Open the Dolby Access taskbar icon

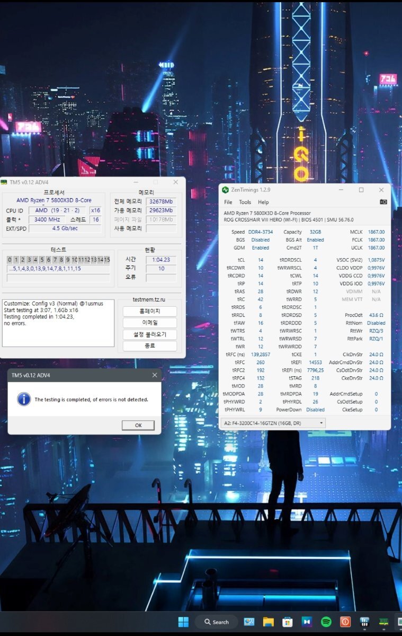tap(307, 622)
